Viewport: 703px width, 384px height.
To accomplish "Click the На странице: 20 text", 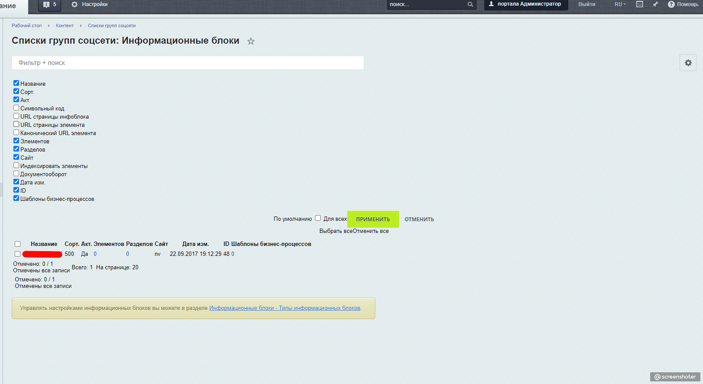I will [x=117, y=268].
